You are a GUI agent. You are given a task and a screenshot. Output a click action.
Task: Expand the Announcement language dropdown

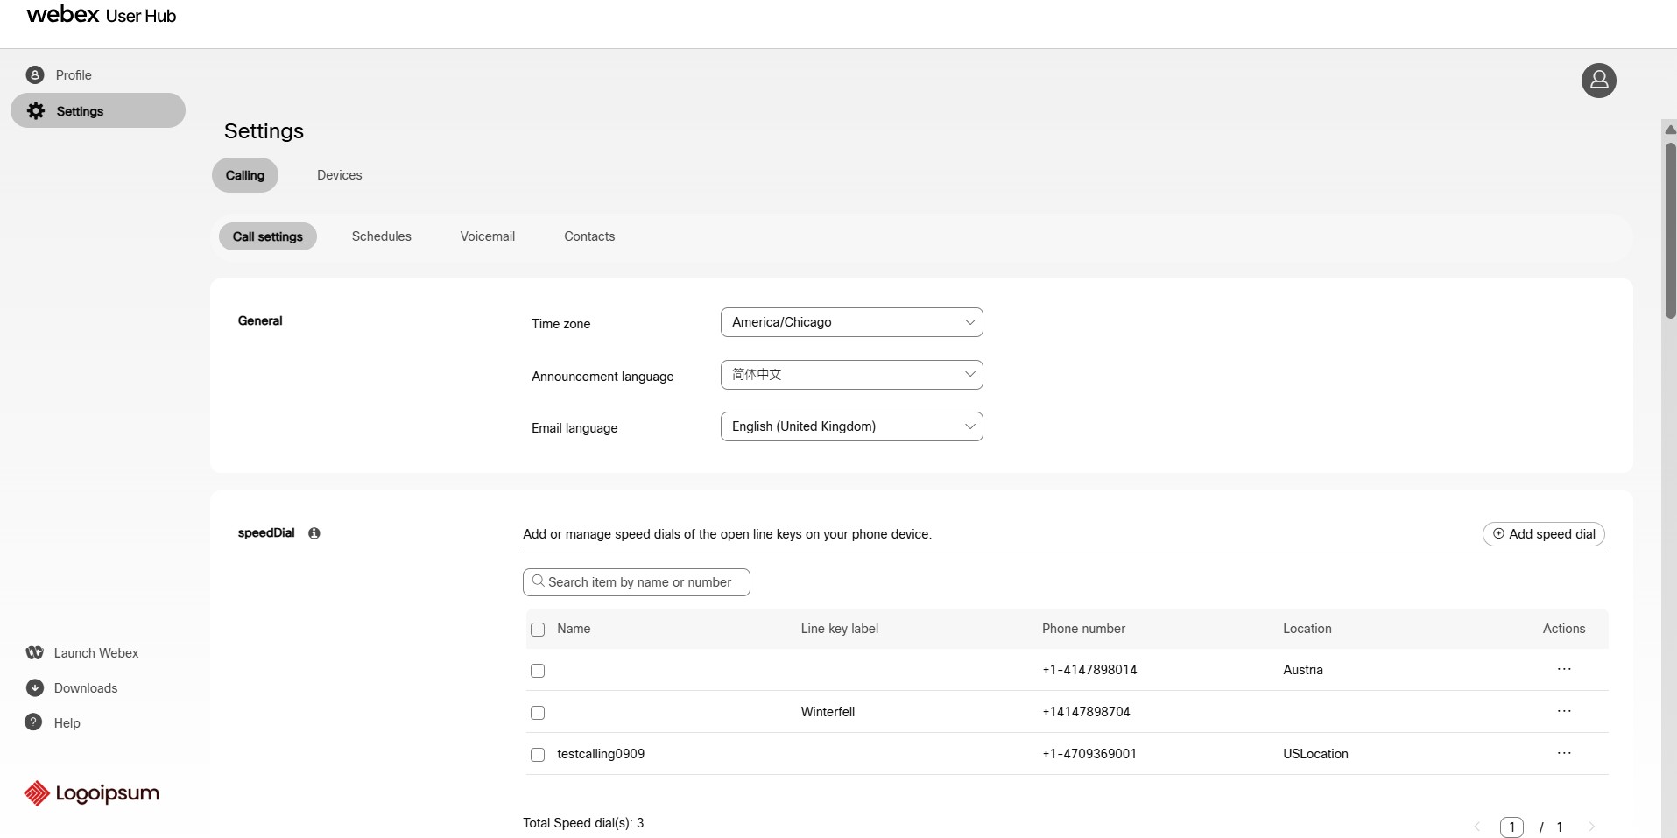click(x=851, y=375)
